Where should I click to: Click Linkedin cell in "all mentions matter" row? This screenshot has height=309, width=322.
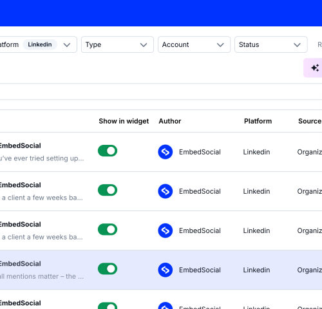point(256,270)
